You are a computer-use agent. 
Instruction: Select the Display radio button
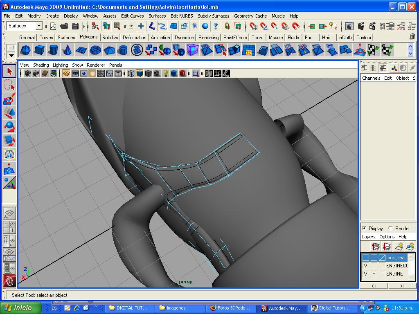coord(364,228)
